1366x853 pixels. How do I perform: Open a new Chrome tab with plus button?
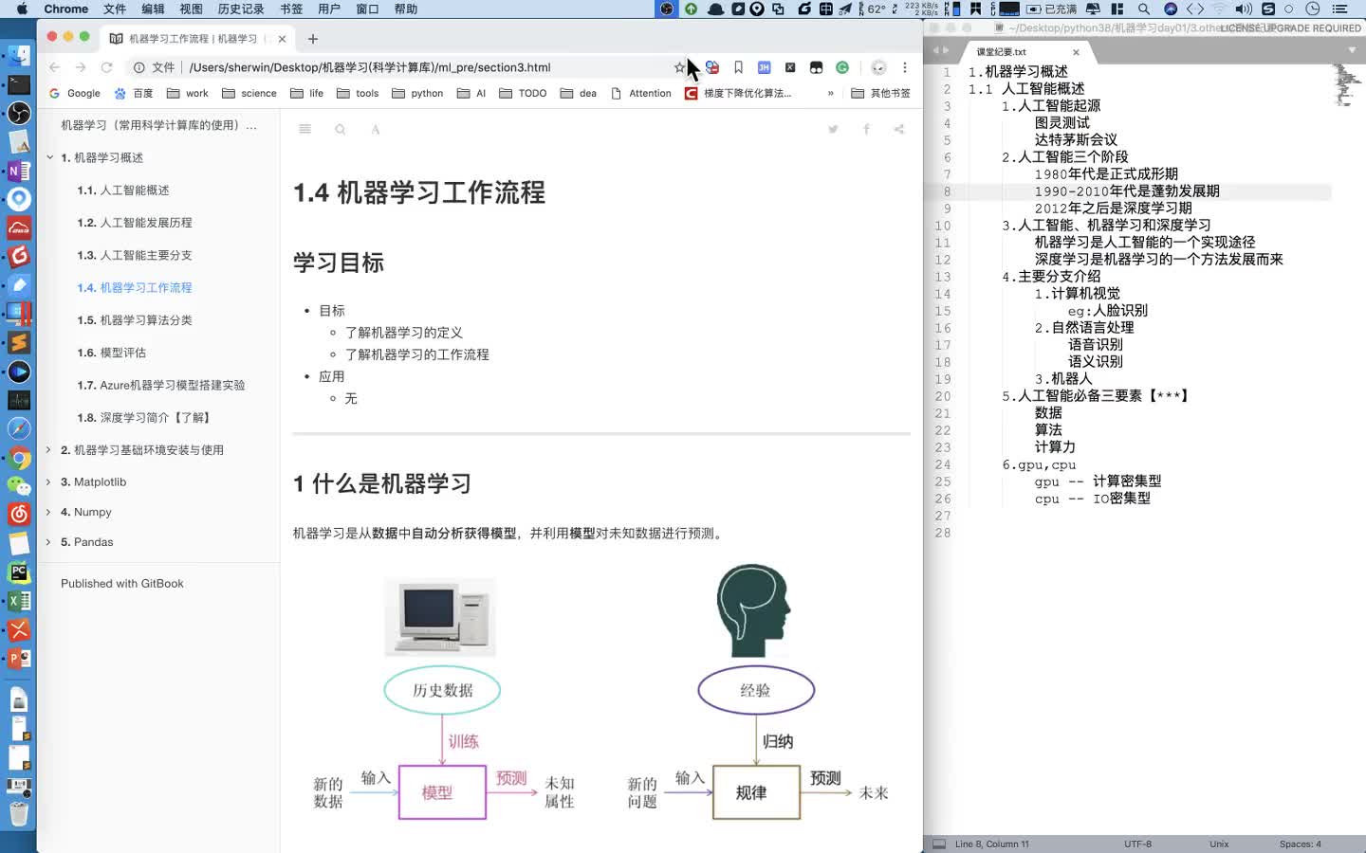click(313, 39)
